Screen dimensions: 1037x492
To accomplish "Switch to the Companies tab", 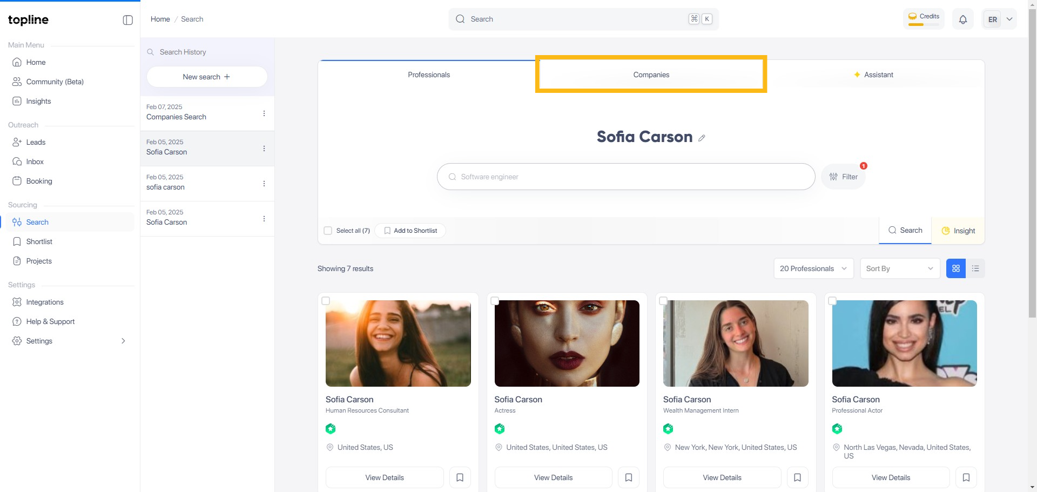I will tap(651, 75).
